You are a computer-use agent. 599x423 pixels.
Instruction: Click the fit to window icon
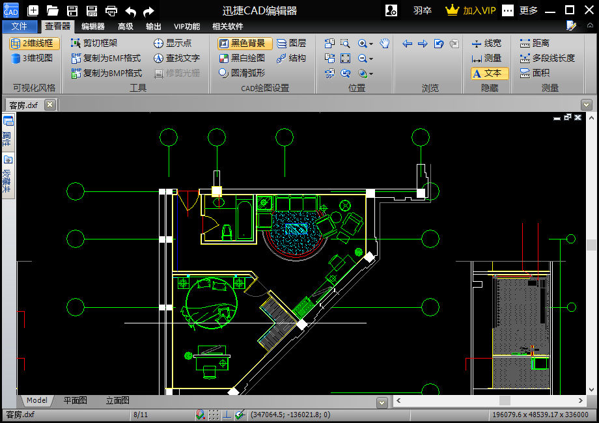[345, 58]
